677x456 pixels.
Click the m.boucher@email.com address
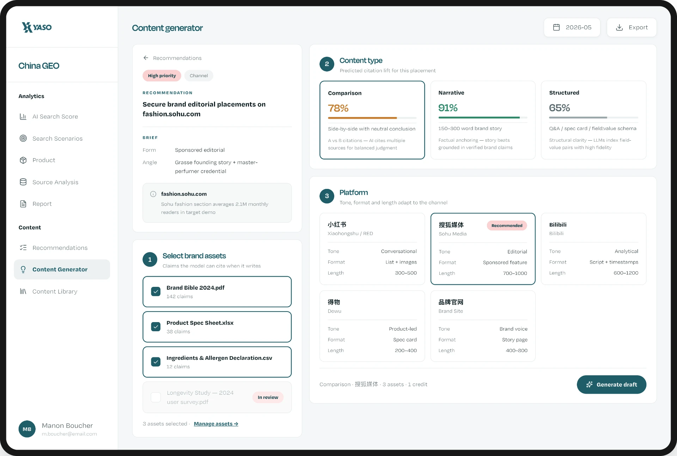point(69,434)
